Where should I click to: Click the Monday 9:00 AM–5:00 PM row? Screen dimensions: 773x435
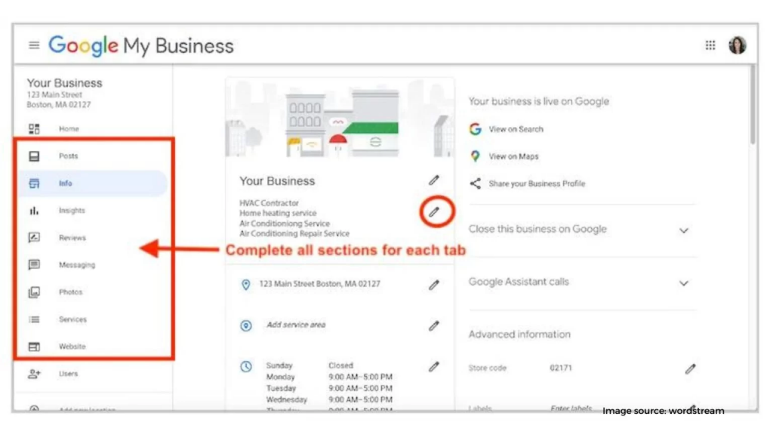pyautogui.click(x=329, y=377)
